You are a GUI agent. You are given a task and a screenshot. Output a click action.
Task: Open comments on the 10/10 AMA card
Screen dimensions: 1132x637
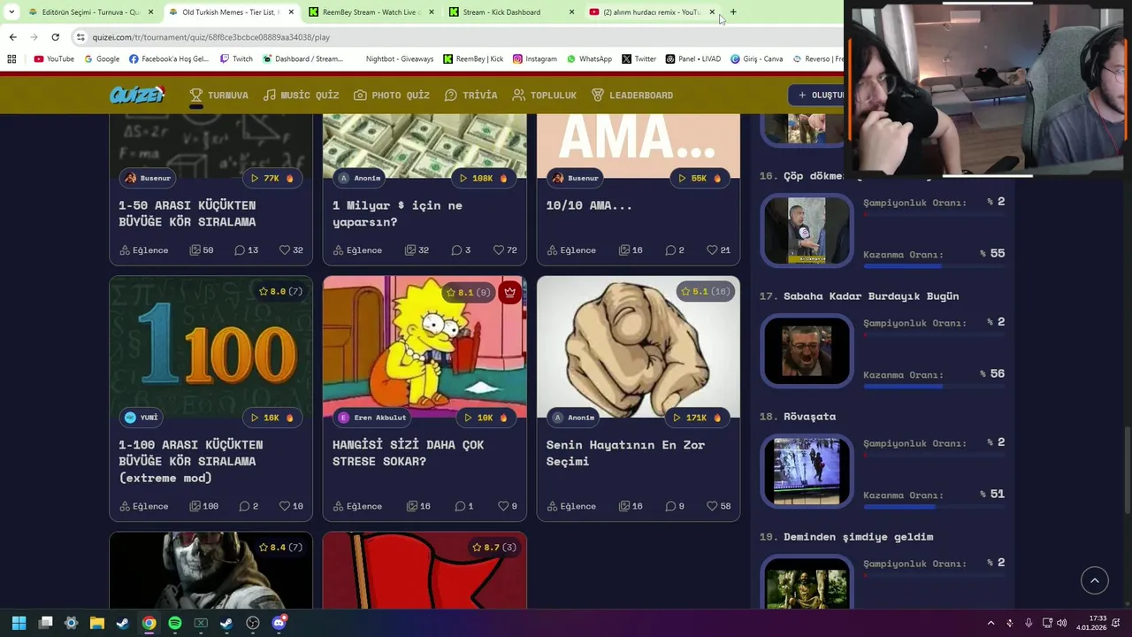pos(675,250)
